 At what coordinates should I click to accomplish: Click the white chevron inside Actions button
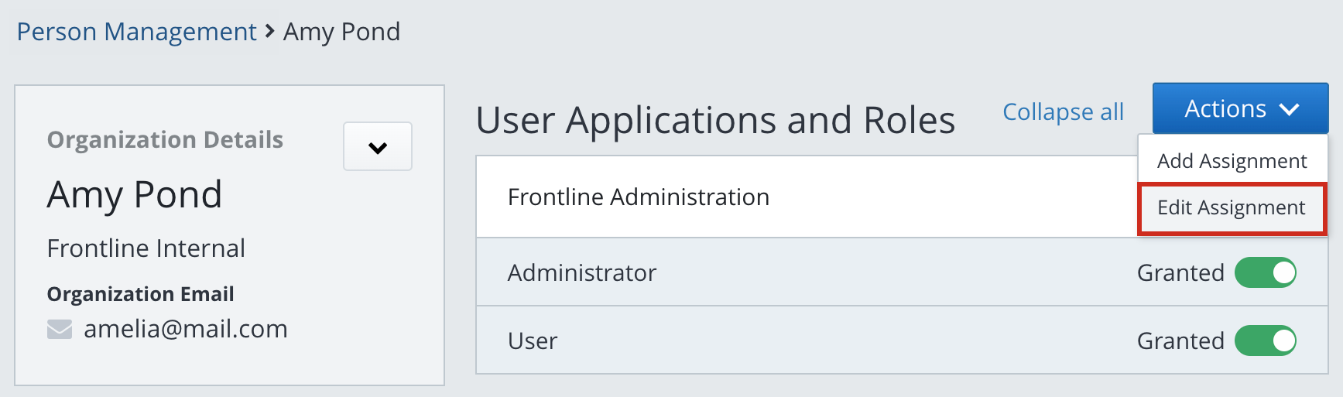tap(1289, 110)
